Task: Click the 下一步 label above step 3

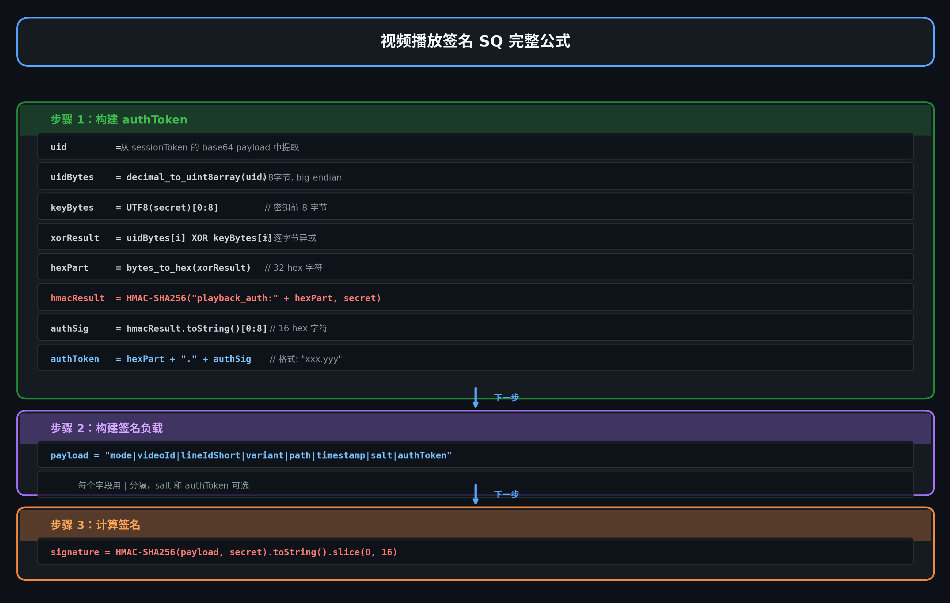Action: 507,494
